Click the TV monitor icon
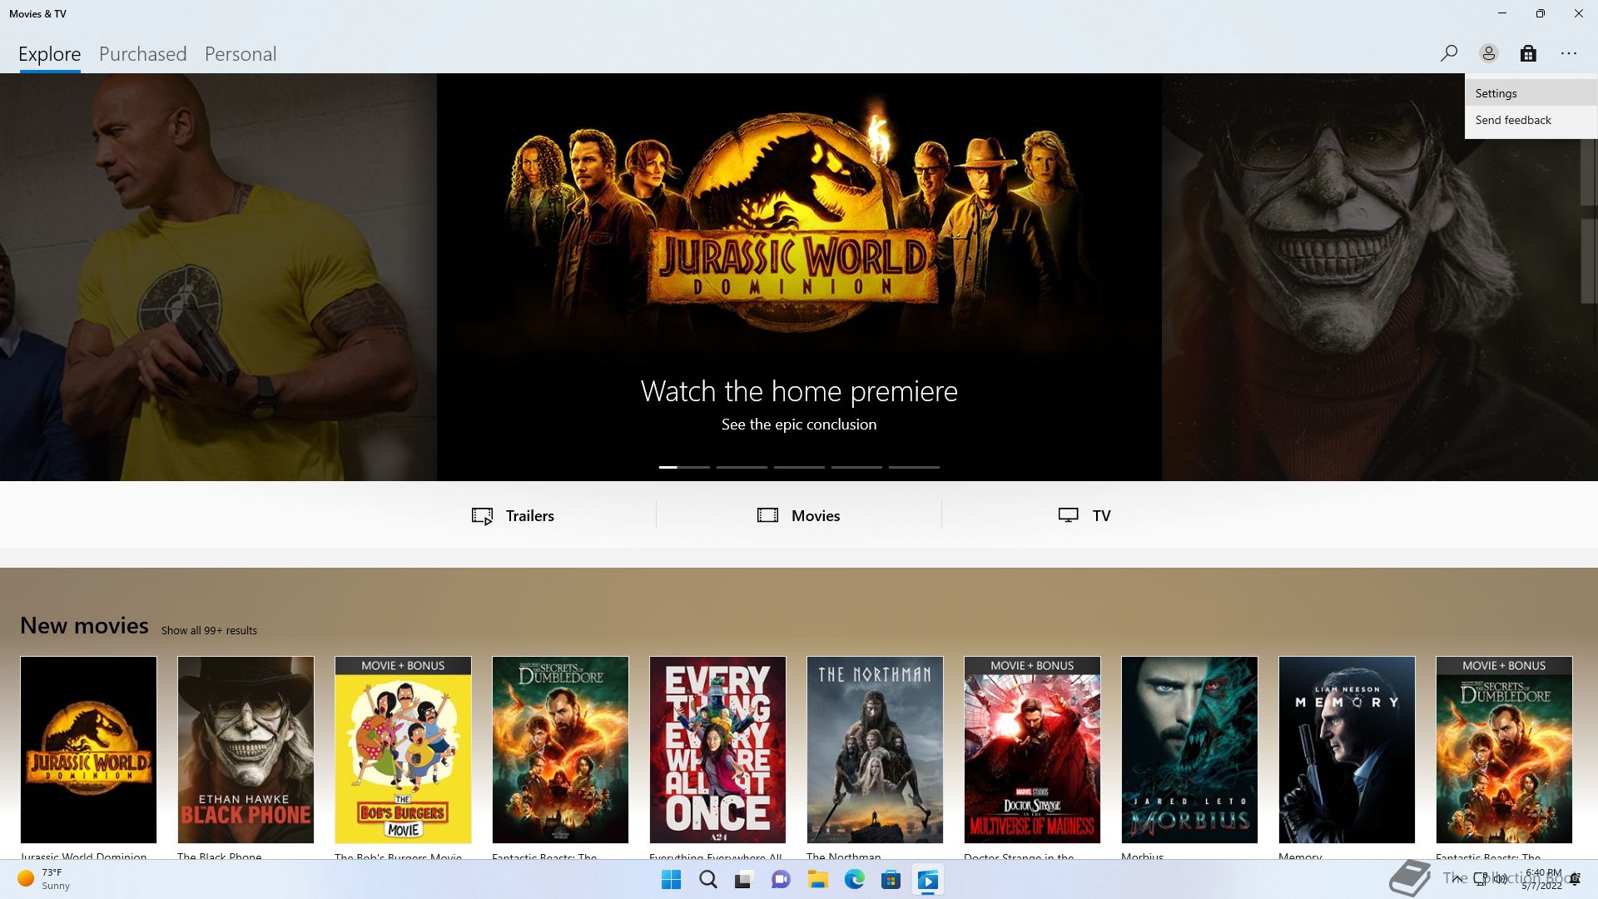Viewport: 1598px width, 899px height. (1068, 515)
